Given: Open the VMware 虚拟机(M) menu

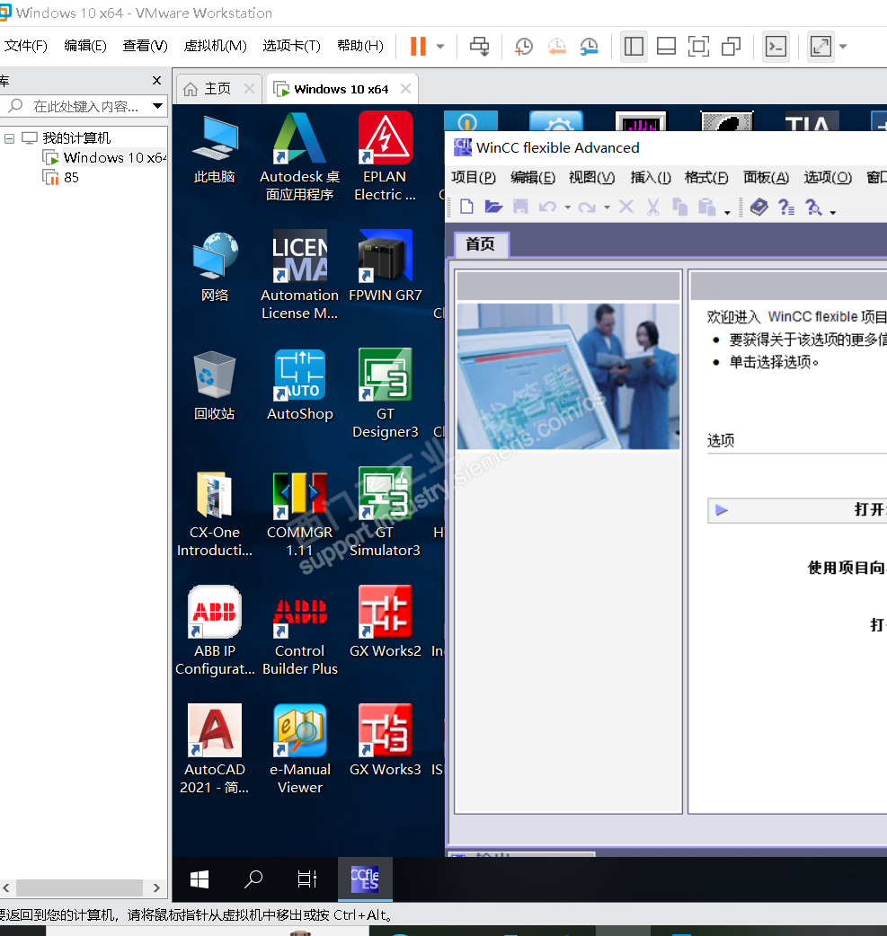Looking at the screenshot, I should click(215, 46).
